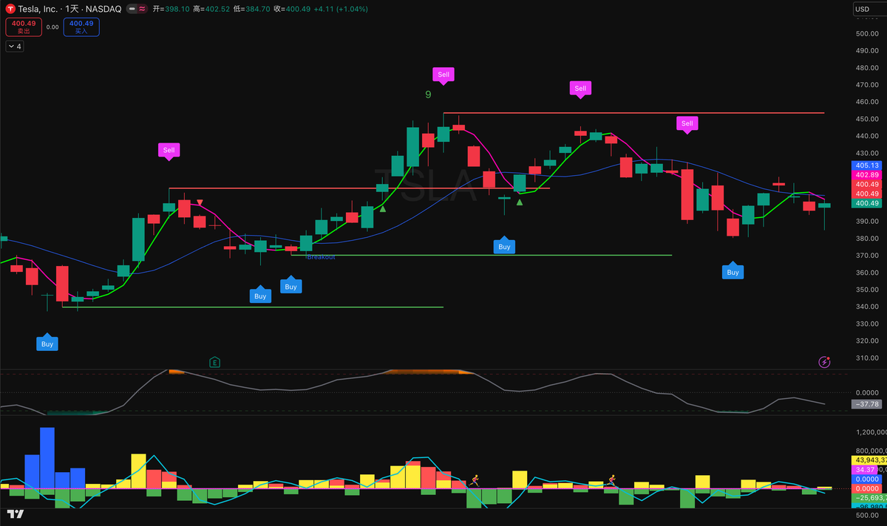Select the Sell label above the 9 count
Viewport: 887px width, 526px height.
(443, 75)
